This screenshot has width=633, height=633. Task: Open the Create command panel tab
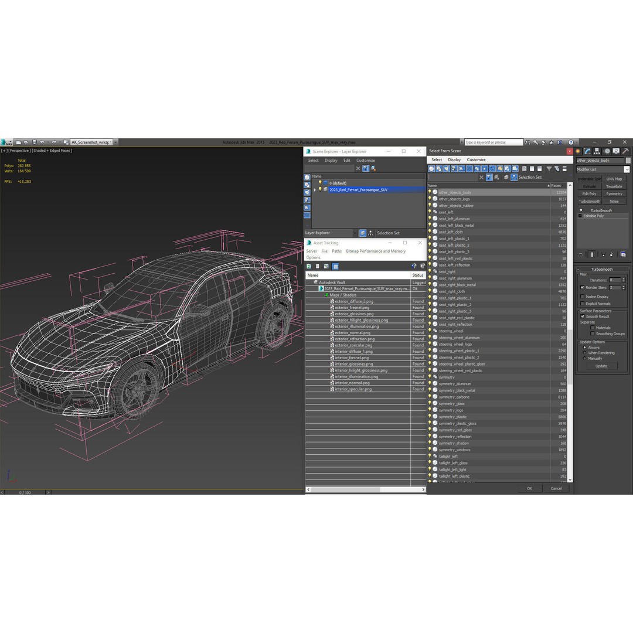[578, 151]
